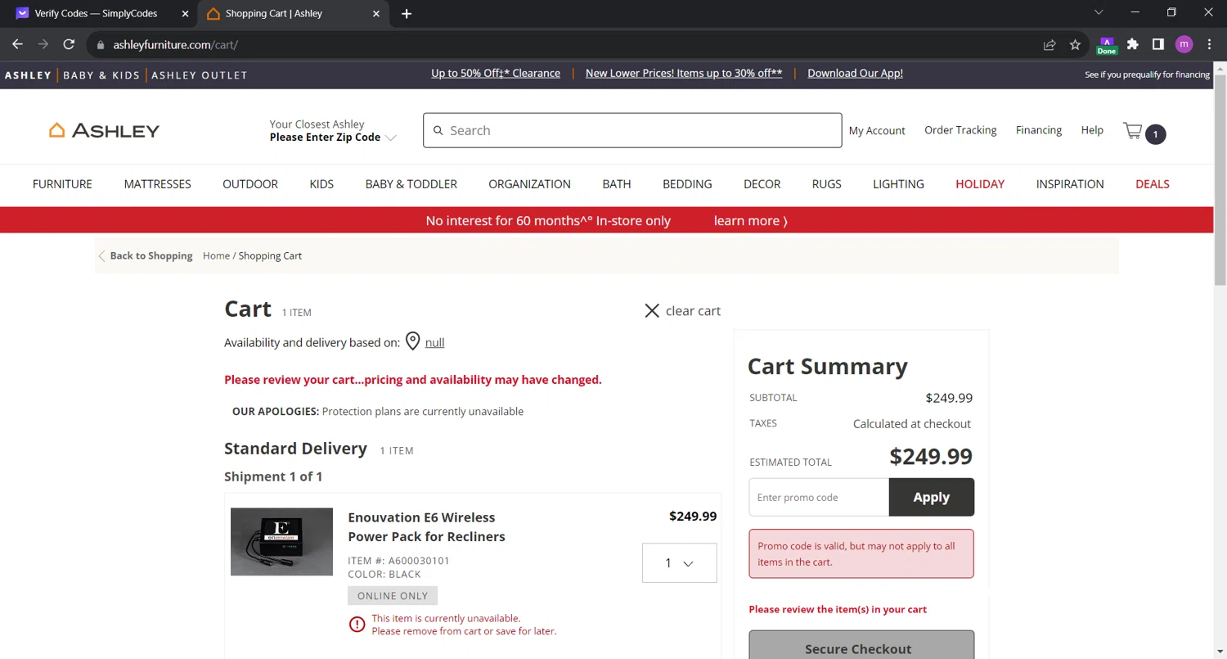Open Enouvation E6 Wireless Power Pack link

click(x=426, y=527)
